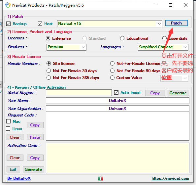Click the Exit button

click(13, 169)
